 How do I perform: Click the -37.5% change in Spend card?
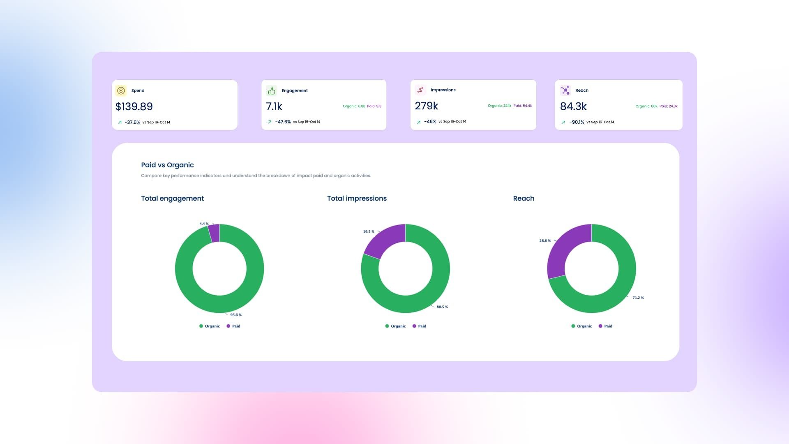coord(132,123)
